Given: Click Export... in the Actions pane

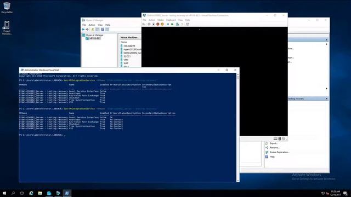Looking at the screenshot, I should point(274,143).
